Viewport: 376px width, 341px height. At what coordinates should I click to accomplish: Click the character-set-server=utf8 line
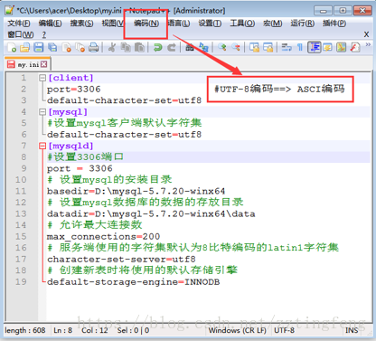click(121, 259)
